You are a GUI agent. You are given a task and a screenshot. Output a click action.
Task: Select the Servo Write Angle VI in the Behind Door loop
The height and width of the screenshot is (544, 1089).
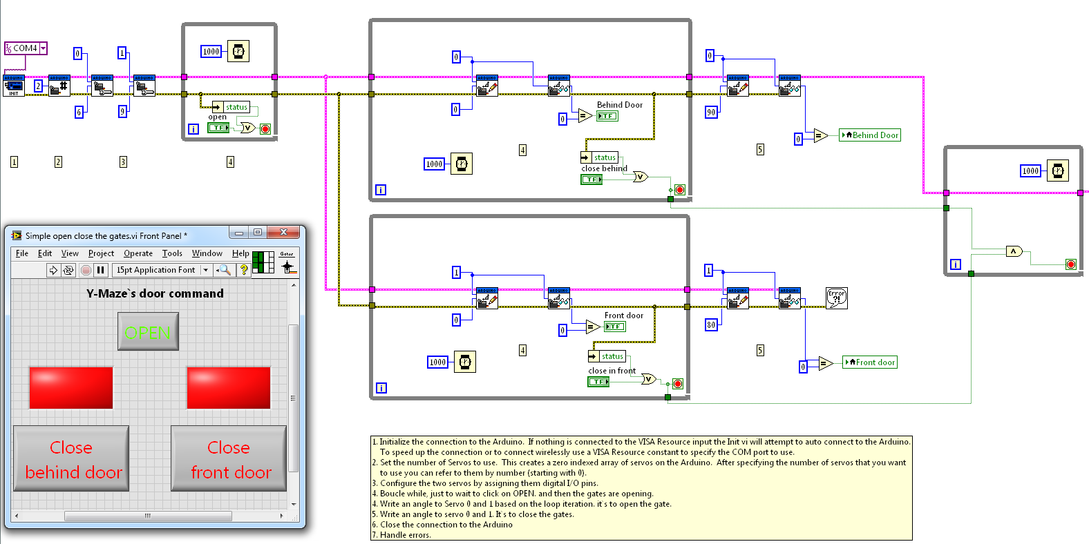coord(487,86)
